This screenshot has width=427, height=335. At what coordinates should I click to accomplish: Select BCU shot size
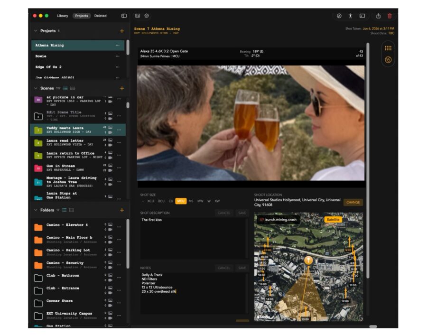(x=161, y=201)
